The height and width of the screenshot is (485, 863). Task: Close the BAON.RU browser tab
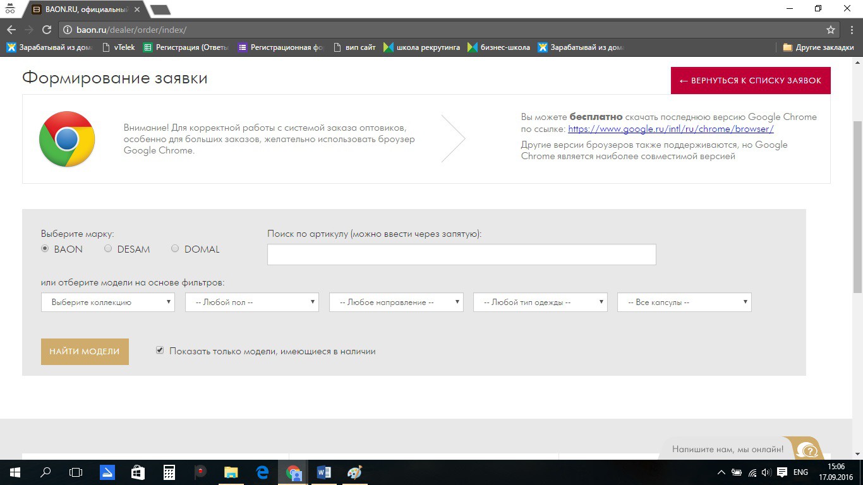tap(137, 9)
